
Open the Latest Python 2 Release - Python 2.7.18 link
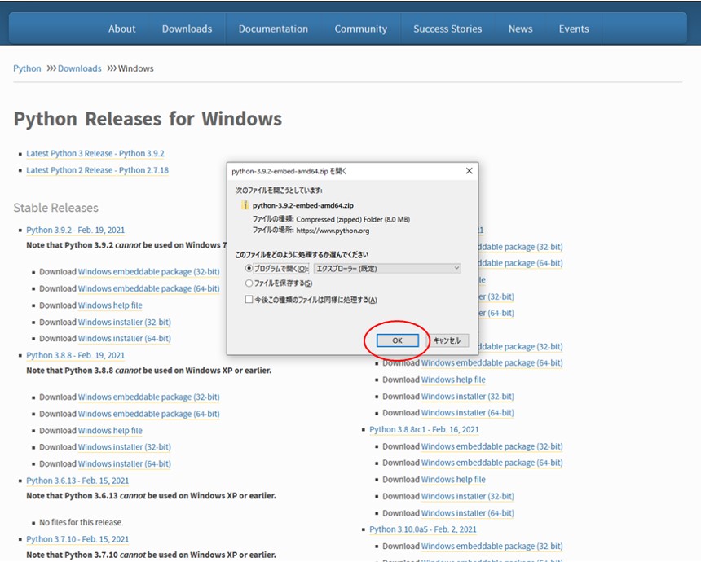click(x=98, y=170)
